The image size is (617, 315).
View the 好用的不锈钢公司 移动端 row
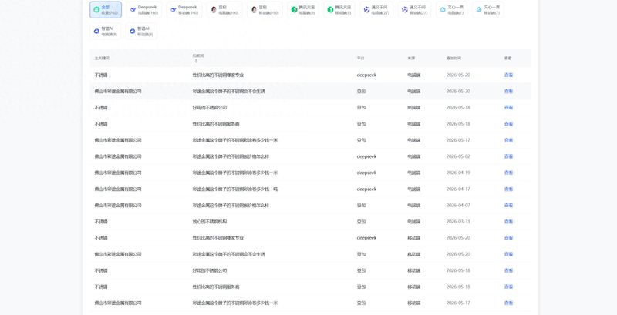point(508,270)
